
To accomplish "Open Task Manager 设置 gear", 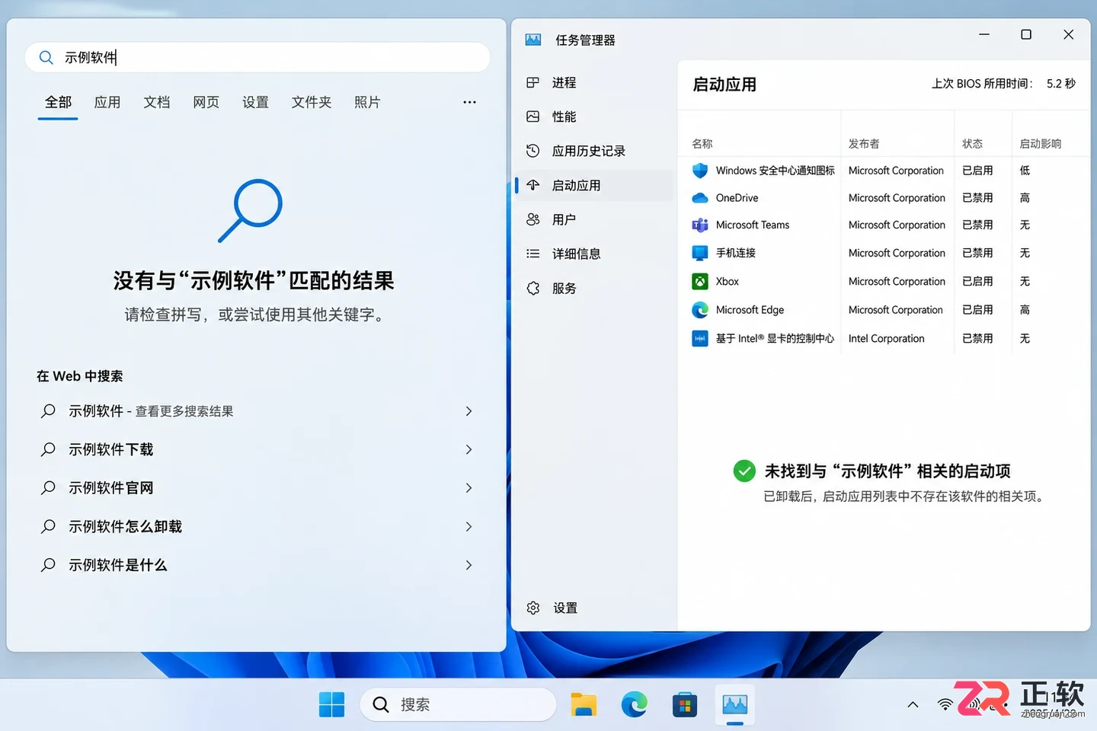I will pyautogui.click(x=533, y=608).
